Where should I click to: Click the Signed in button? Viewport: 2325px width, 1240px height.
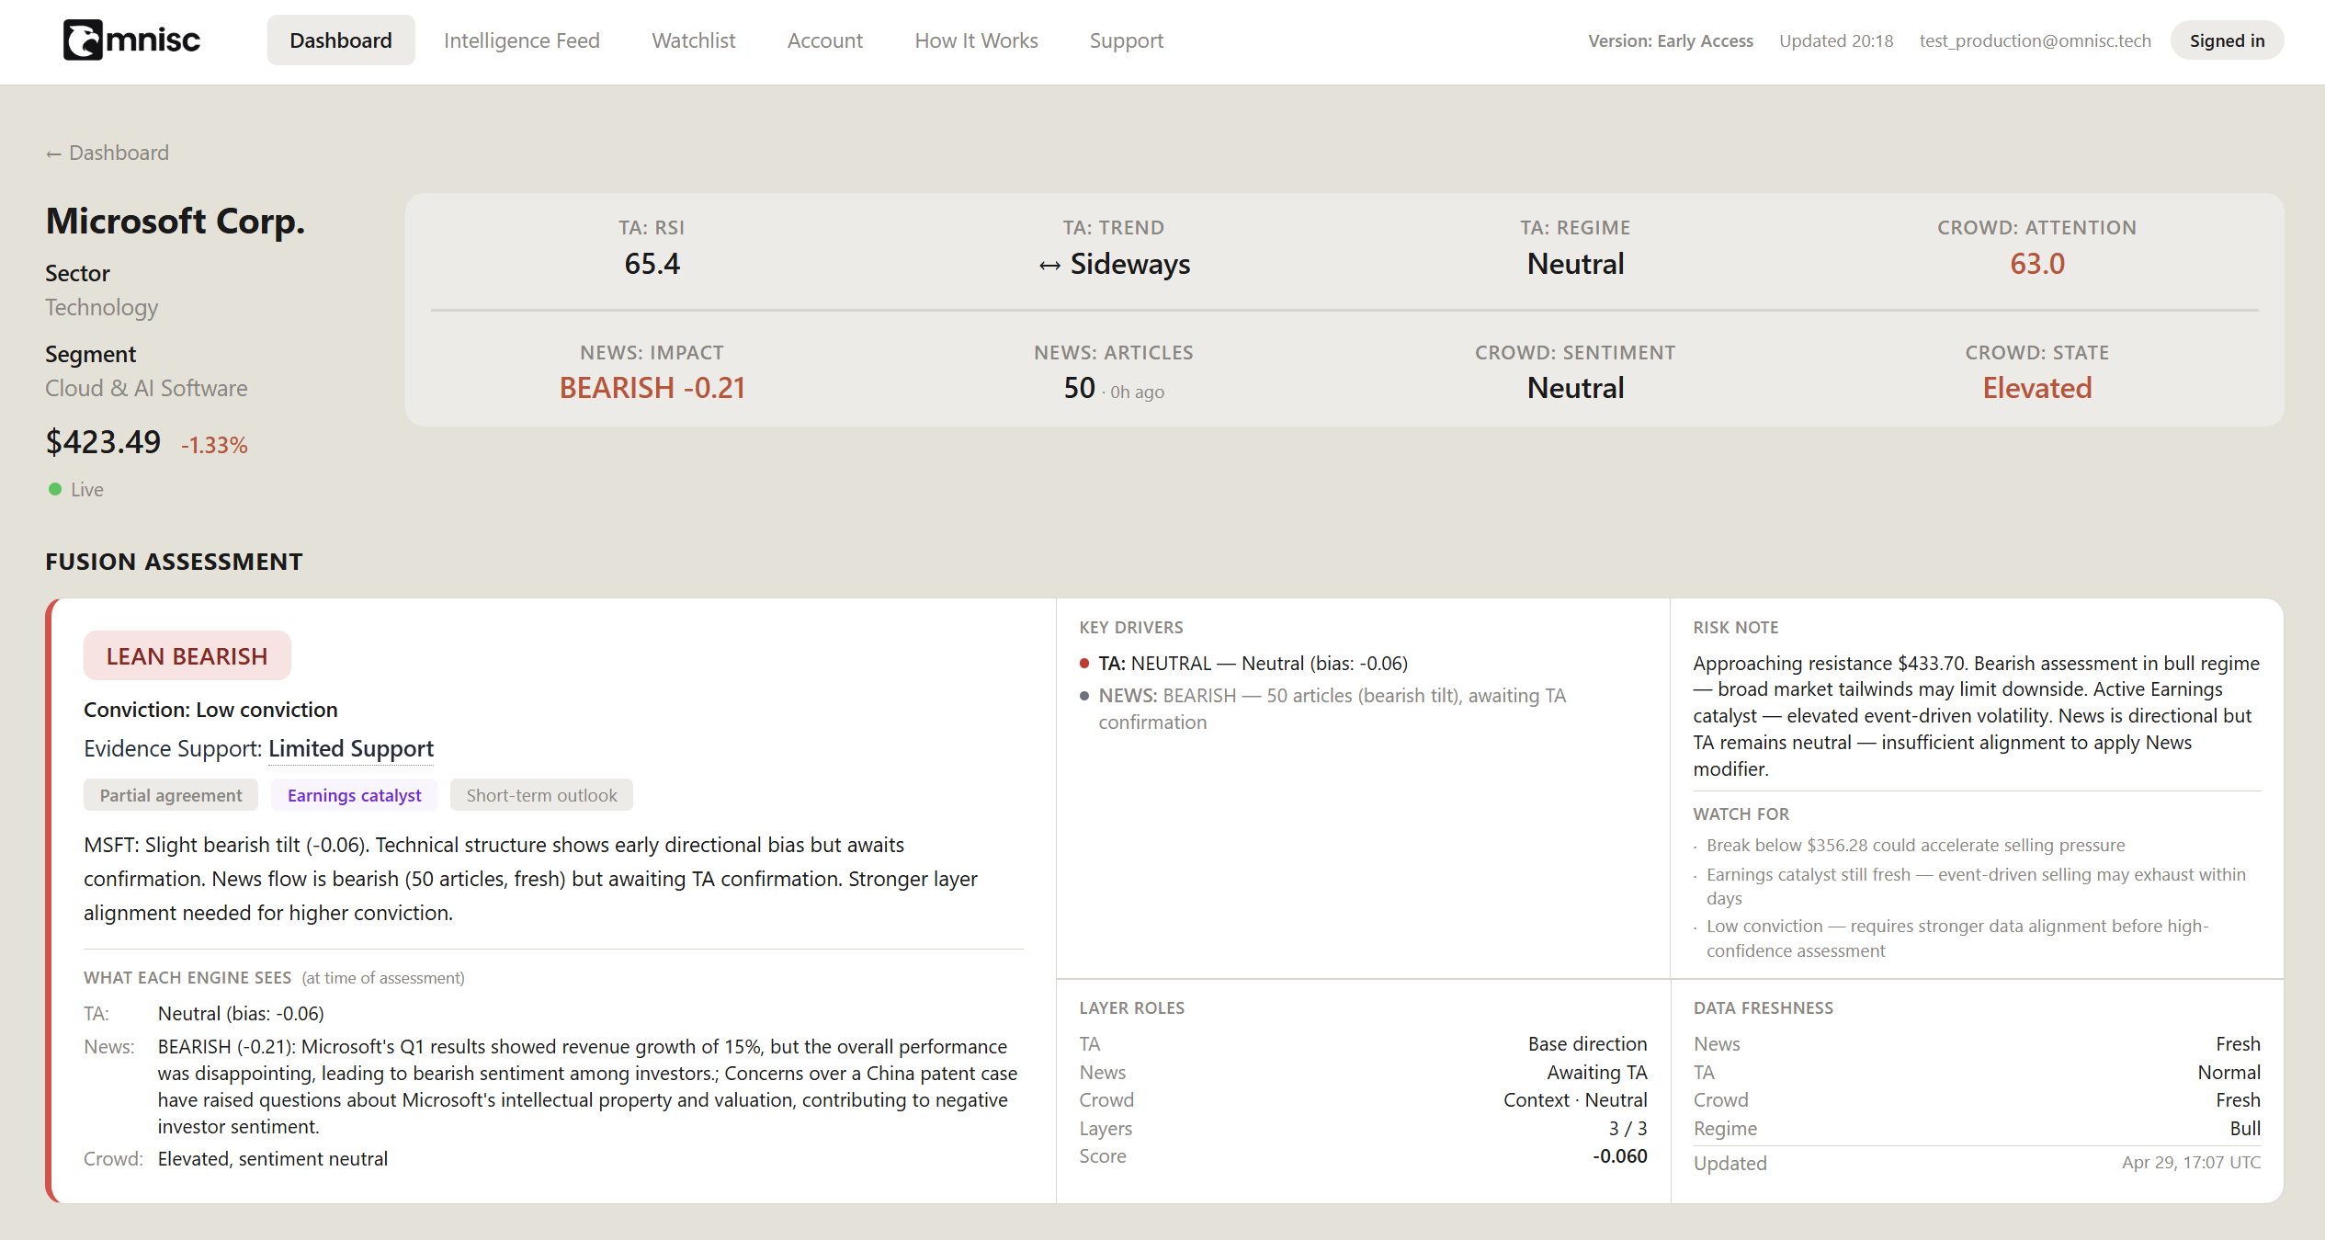2226,40
